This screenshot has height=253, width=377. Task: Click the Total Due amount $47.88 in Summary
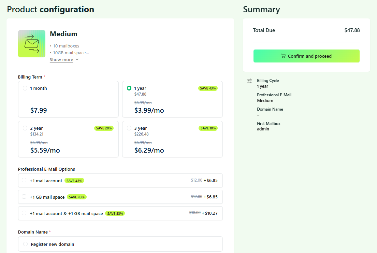coord(352,30)
